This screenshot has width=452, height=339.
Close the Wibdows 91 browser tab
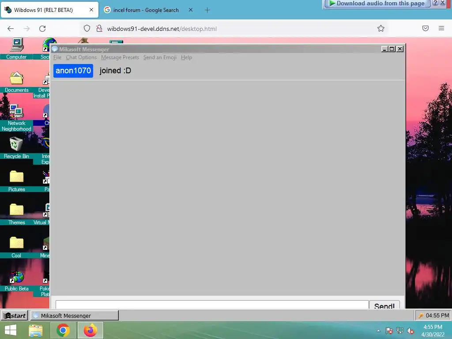(x=91, y=10)
